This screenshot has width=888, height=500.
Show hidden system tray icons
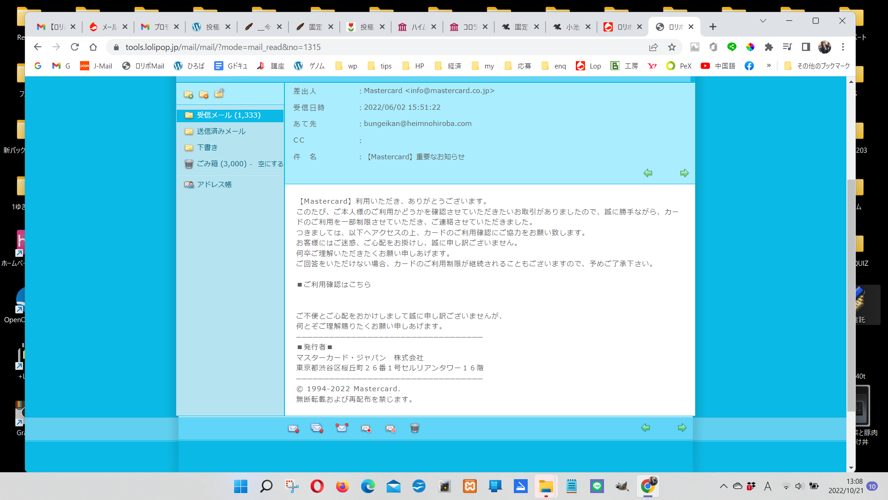point(723,486)
